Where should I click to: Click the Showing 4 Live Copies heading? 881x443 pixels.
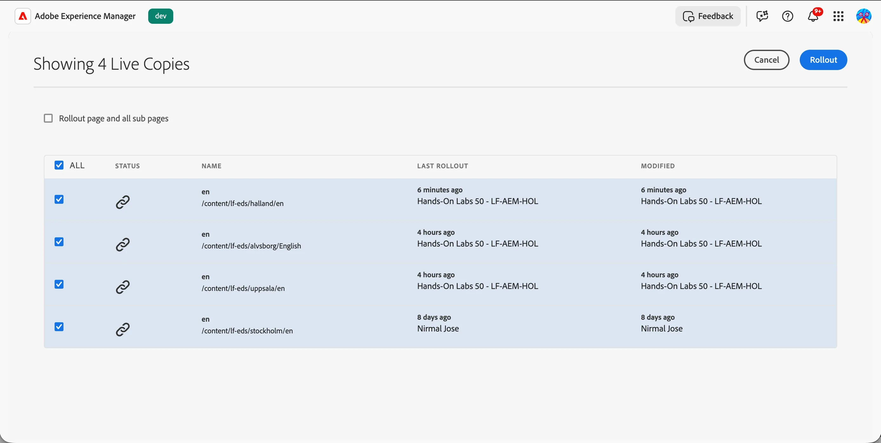tap(111, 64)
